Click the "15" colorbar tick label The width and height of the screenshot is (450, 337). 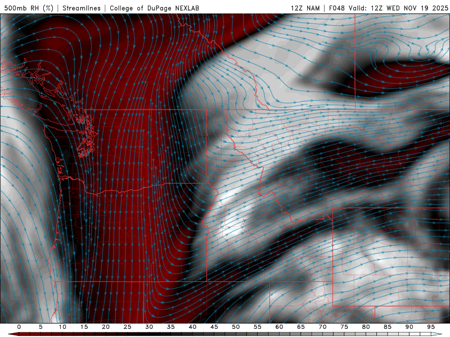[x=84, y=327]
